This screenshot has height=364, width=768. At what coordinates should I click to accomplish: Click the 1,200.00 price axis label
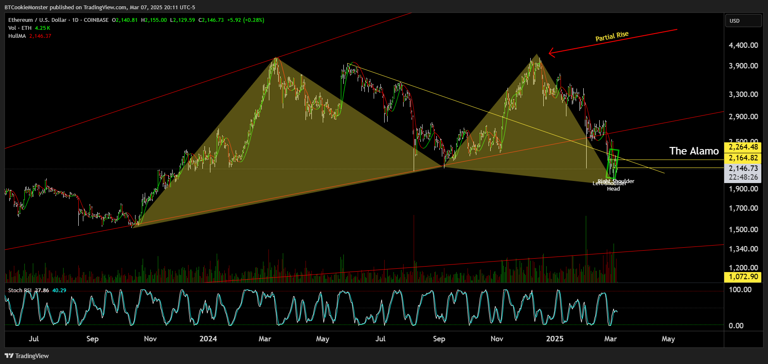click(744, 267)
